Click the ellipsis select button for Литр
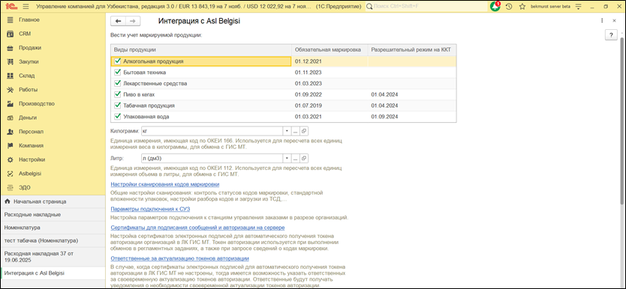Image resolution: width=626 pixels, height=289 pixels. [x=296, y=159]
